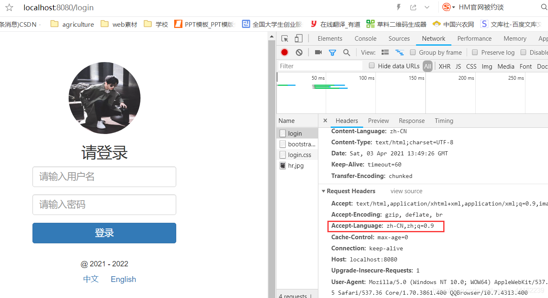Toggle the network filter funnel icon
This screenshot has width=548, height=298.
[332, 53]
